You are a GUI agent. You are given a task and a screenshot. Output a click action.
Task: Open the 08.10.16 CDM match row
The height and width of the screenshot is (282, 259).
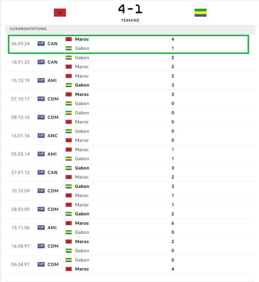click(128, 117)
